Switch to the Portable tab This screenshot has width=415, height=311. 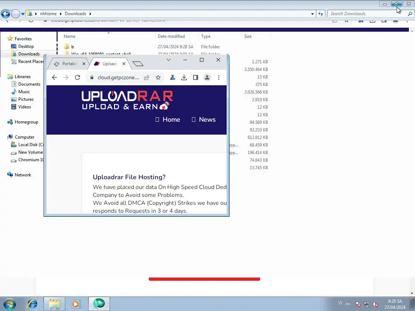click(x=68, y=64)
